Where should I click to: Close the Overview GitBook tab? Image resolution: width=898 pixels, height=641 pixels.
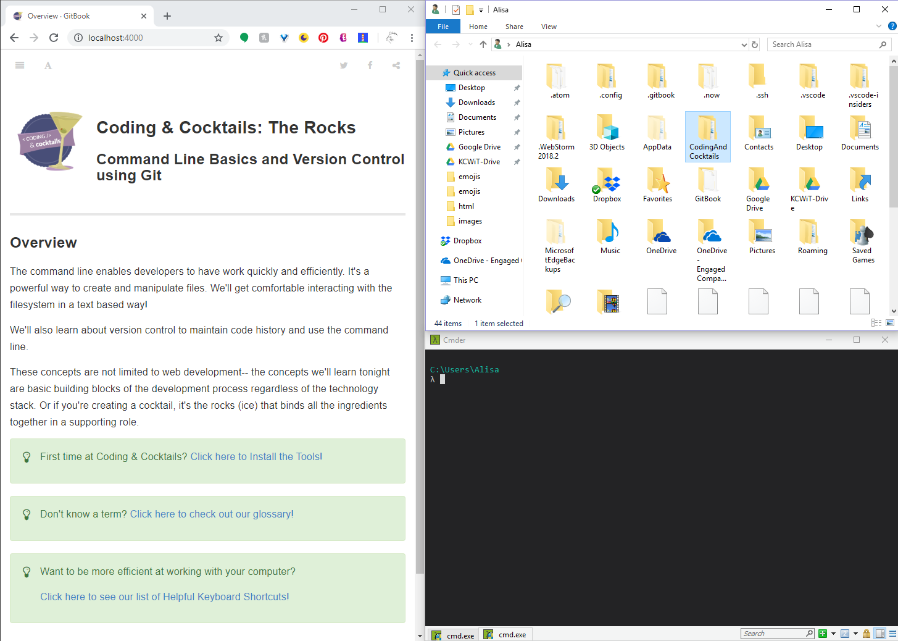(x=144, y=16)
